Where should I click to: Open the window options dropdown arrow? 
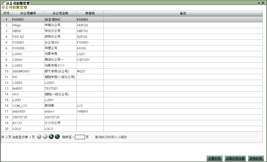(259, 3)
